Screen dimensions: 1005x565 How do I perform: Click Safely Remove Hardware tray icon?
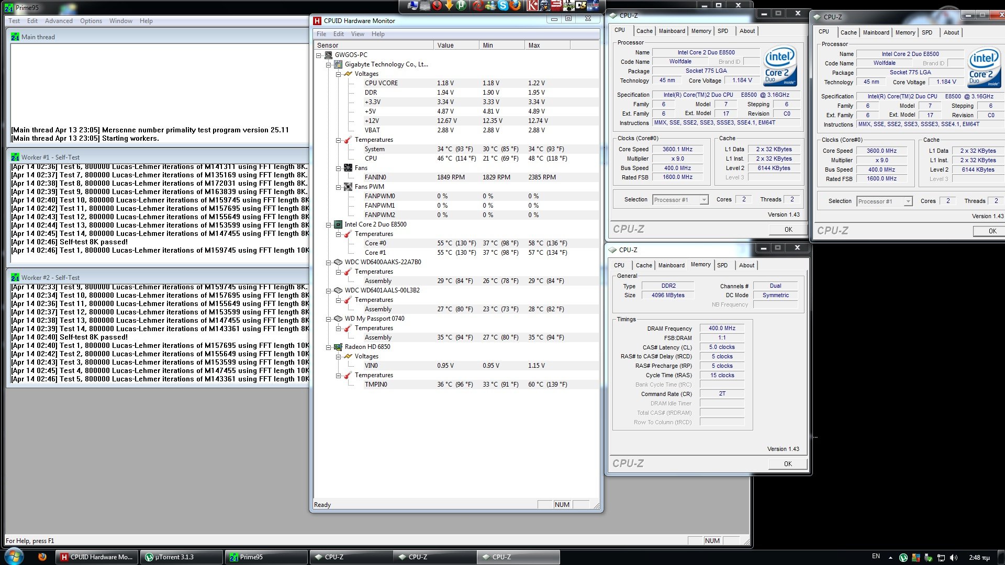coord(929,558)
